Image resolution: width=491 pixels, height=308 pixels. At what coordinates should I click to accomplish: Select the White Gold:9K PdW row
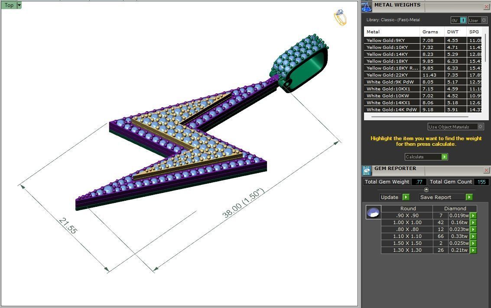[x=423, y=82]
